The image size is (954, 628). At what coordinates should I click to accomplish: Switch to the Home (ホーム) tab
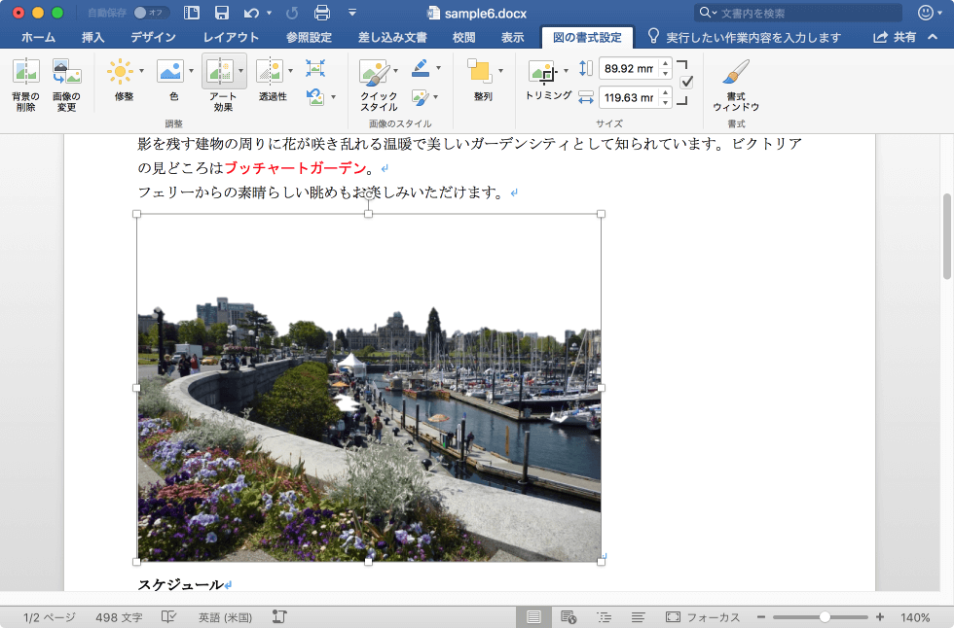point(38,37)
